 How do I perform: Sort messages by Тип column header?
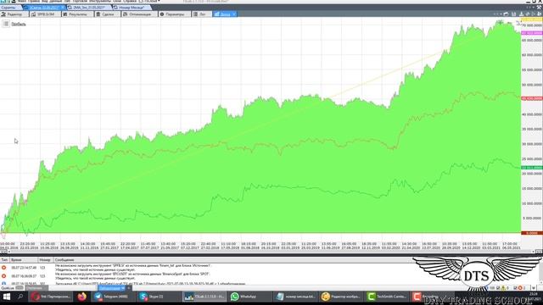(4, 260)
